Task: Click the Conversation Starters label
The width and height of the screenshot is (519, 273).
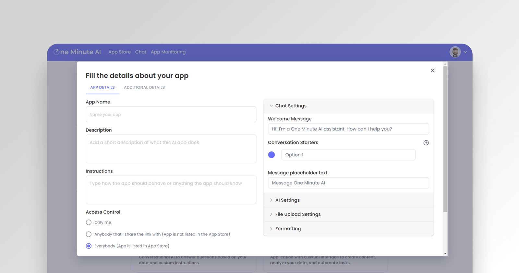Action: click(x=293, y=143)
